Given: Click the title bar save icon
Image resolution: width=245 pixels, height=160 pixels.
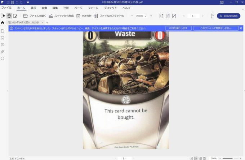Looking at the screenshot, I should click(8, 3).
